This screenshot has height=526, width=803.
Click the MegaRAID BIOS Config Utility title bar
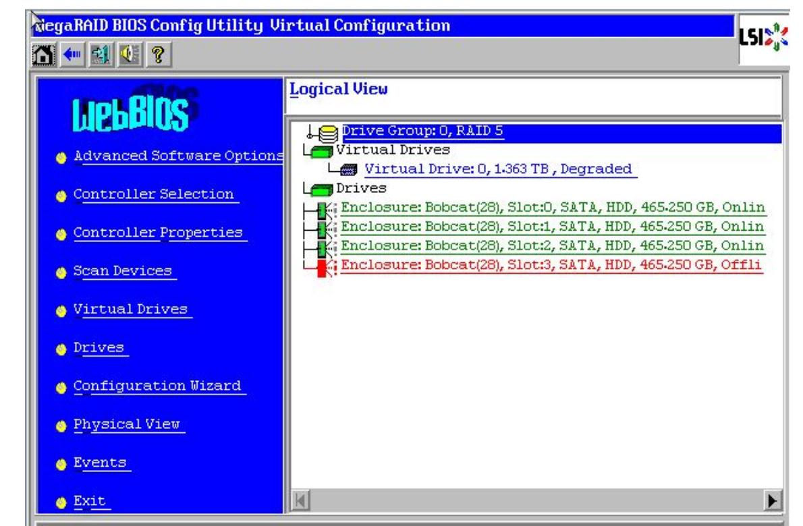[383, 26]
